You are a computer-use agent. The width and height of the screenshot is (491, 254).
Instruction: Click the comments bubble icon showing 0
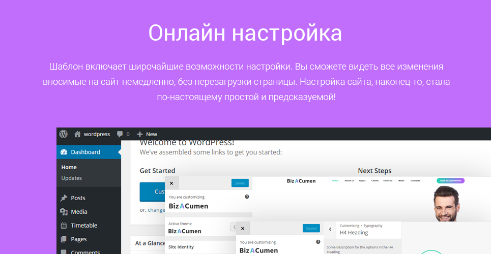tap(120, 134)
